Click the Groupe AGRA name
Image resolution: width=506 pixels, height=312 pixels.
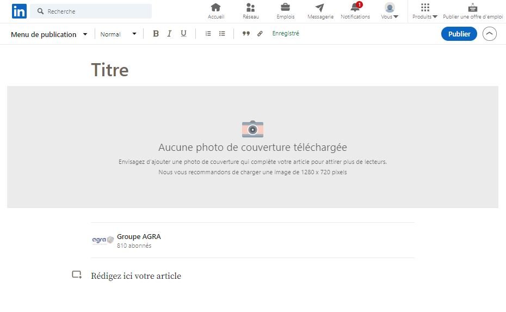pos(139,236)
